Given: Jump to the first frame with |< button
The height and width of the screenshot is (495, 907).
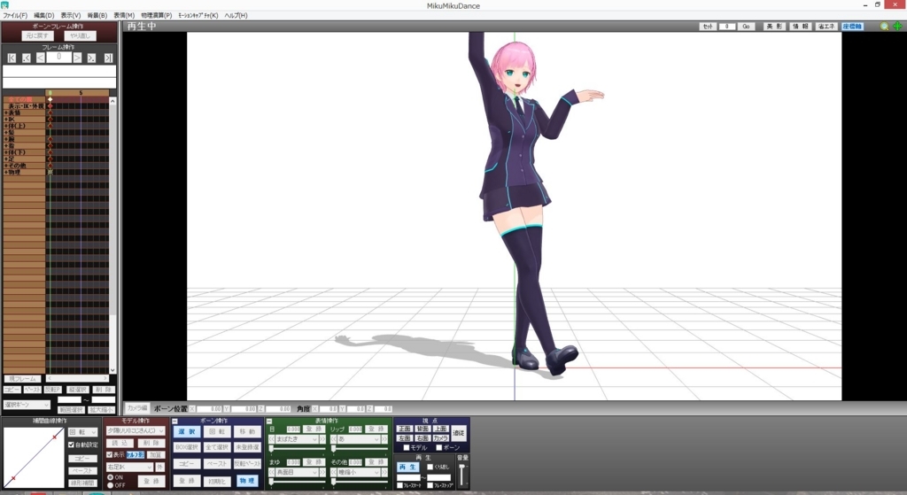Looking at the screenshot, I should pyautogui.click(x=12, y=58).
